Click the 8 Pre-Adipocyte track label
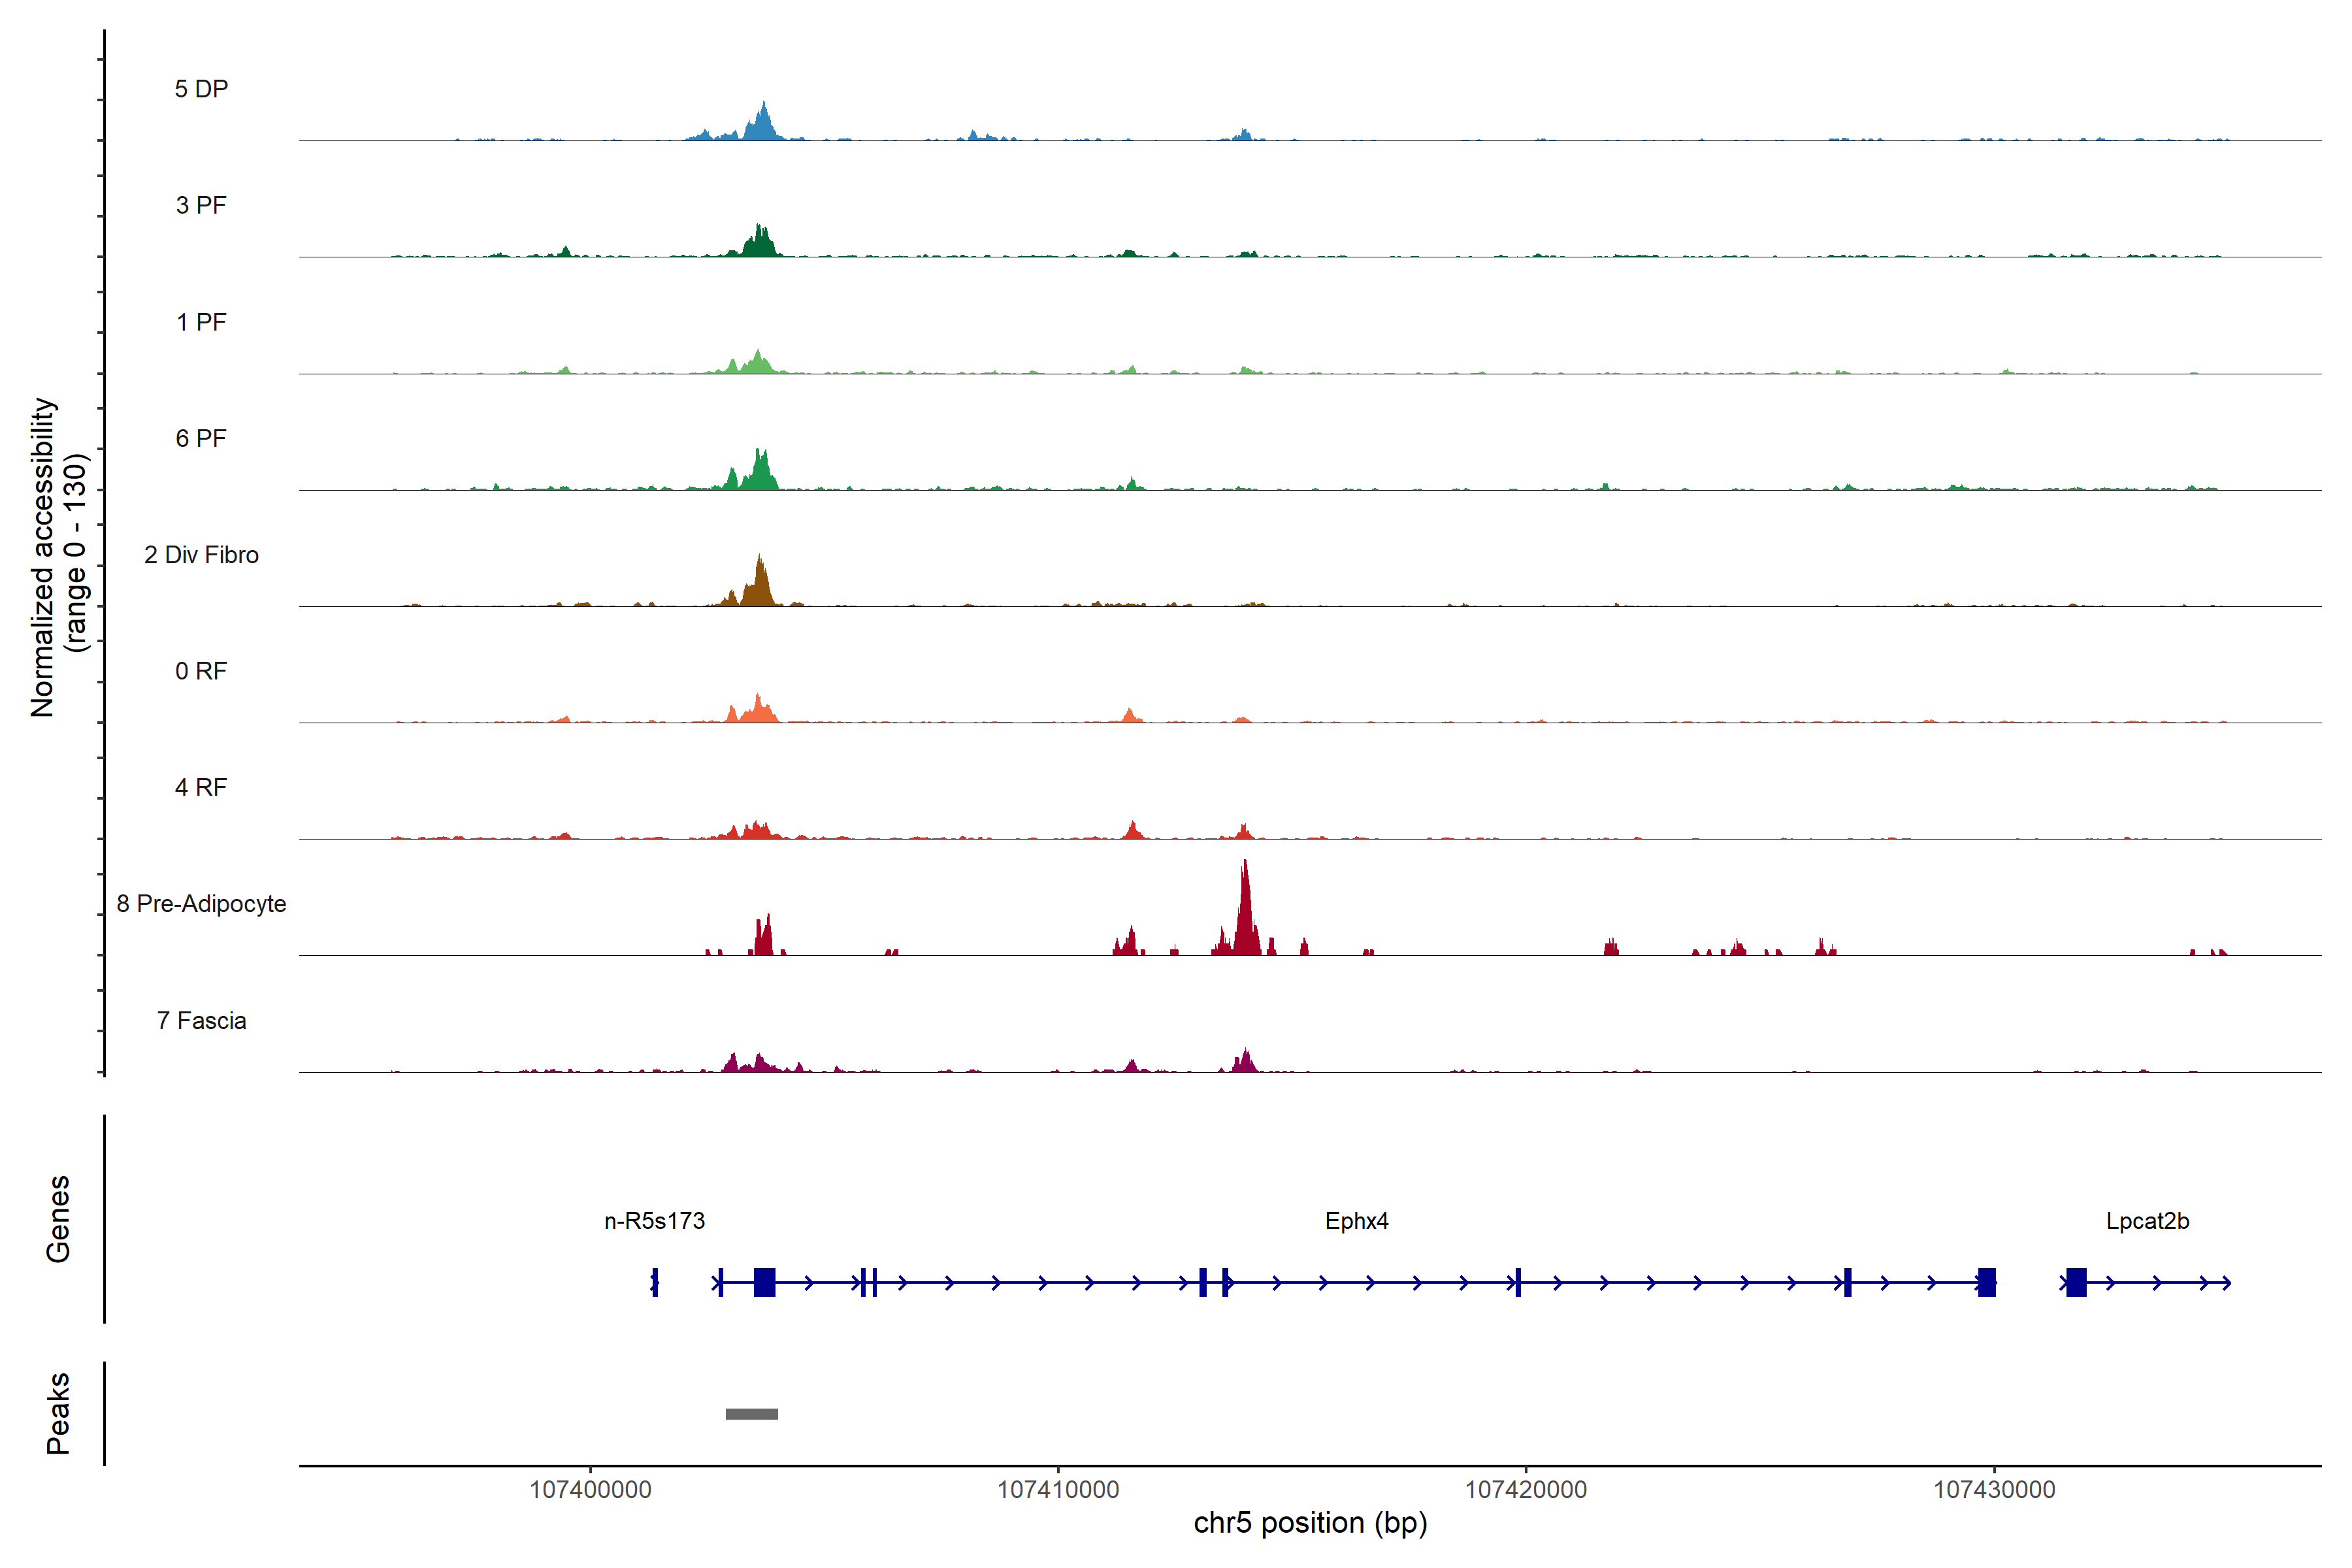The width and height of the screenshot is (2352, 1568). [201, 903]
